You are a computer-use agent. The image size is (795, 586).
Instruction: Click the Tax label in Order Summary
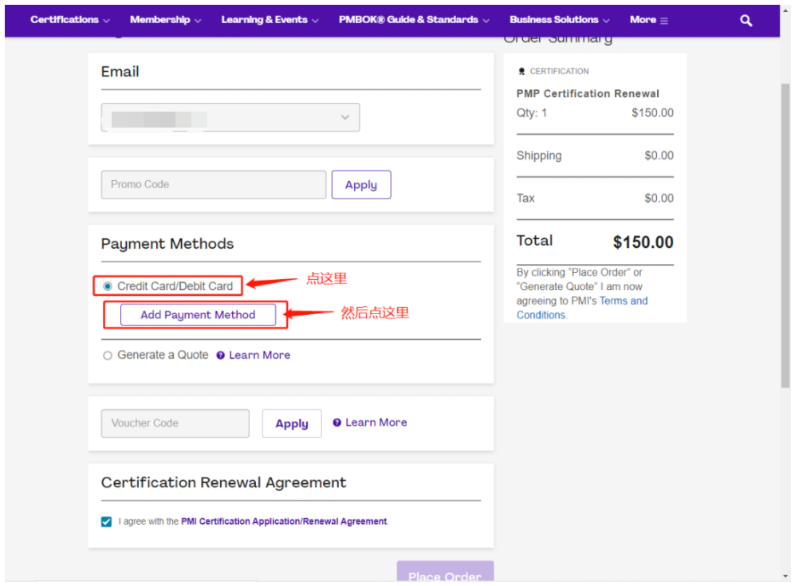click(x=525, y=199)
